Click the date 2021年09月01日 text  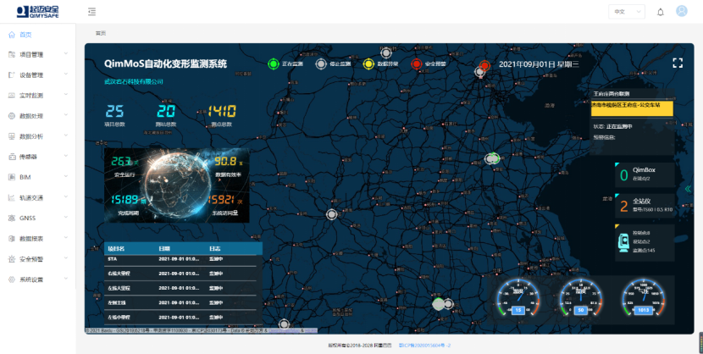point(527,64)
